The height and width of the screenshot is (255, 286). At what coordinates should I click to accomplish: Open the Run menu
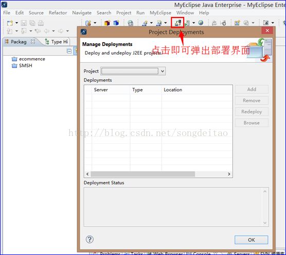[140, 13]
